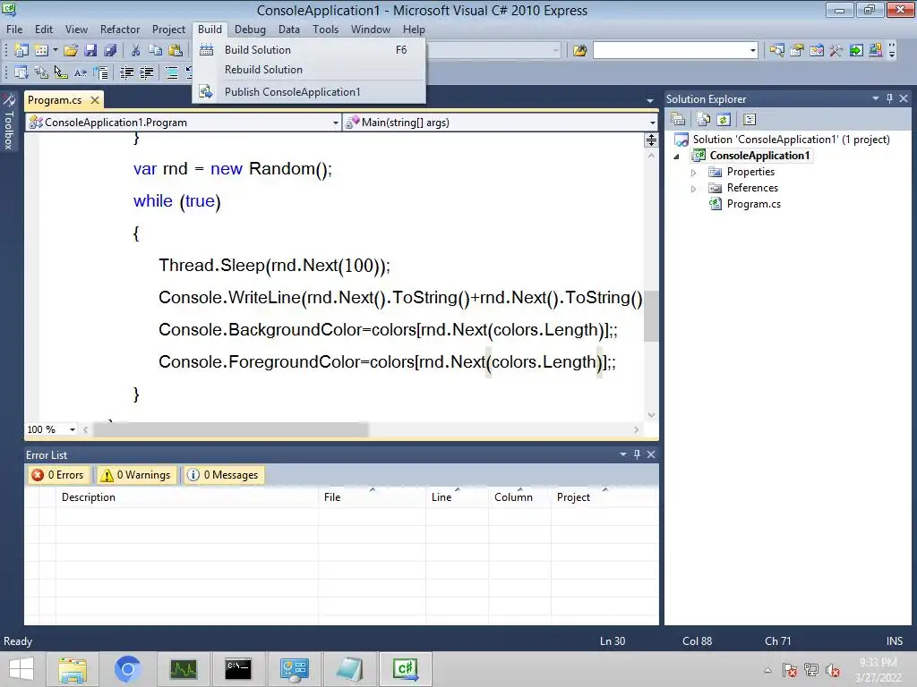This screenshot has width=917, height=687.
Task: Click the Display Parameter Info icon
Action: pos(41,73)
